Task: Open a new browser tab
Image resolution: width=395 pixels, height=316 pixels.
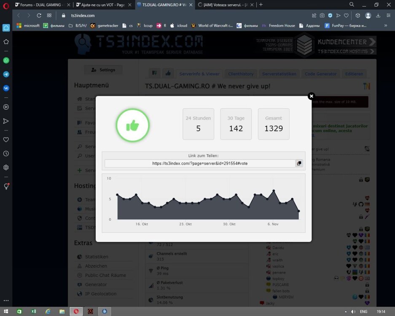Action: (261, 5)
